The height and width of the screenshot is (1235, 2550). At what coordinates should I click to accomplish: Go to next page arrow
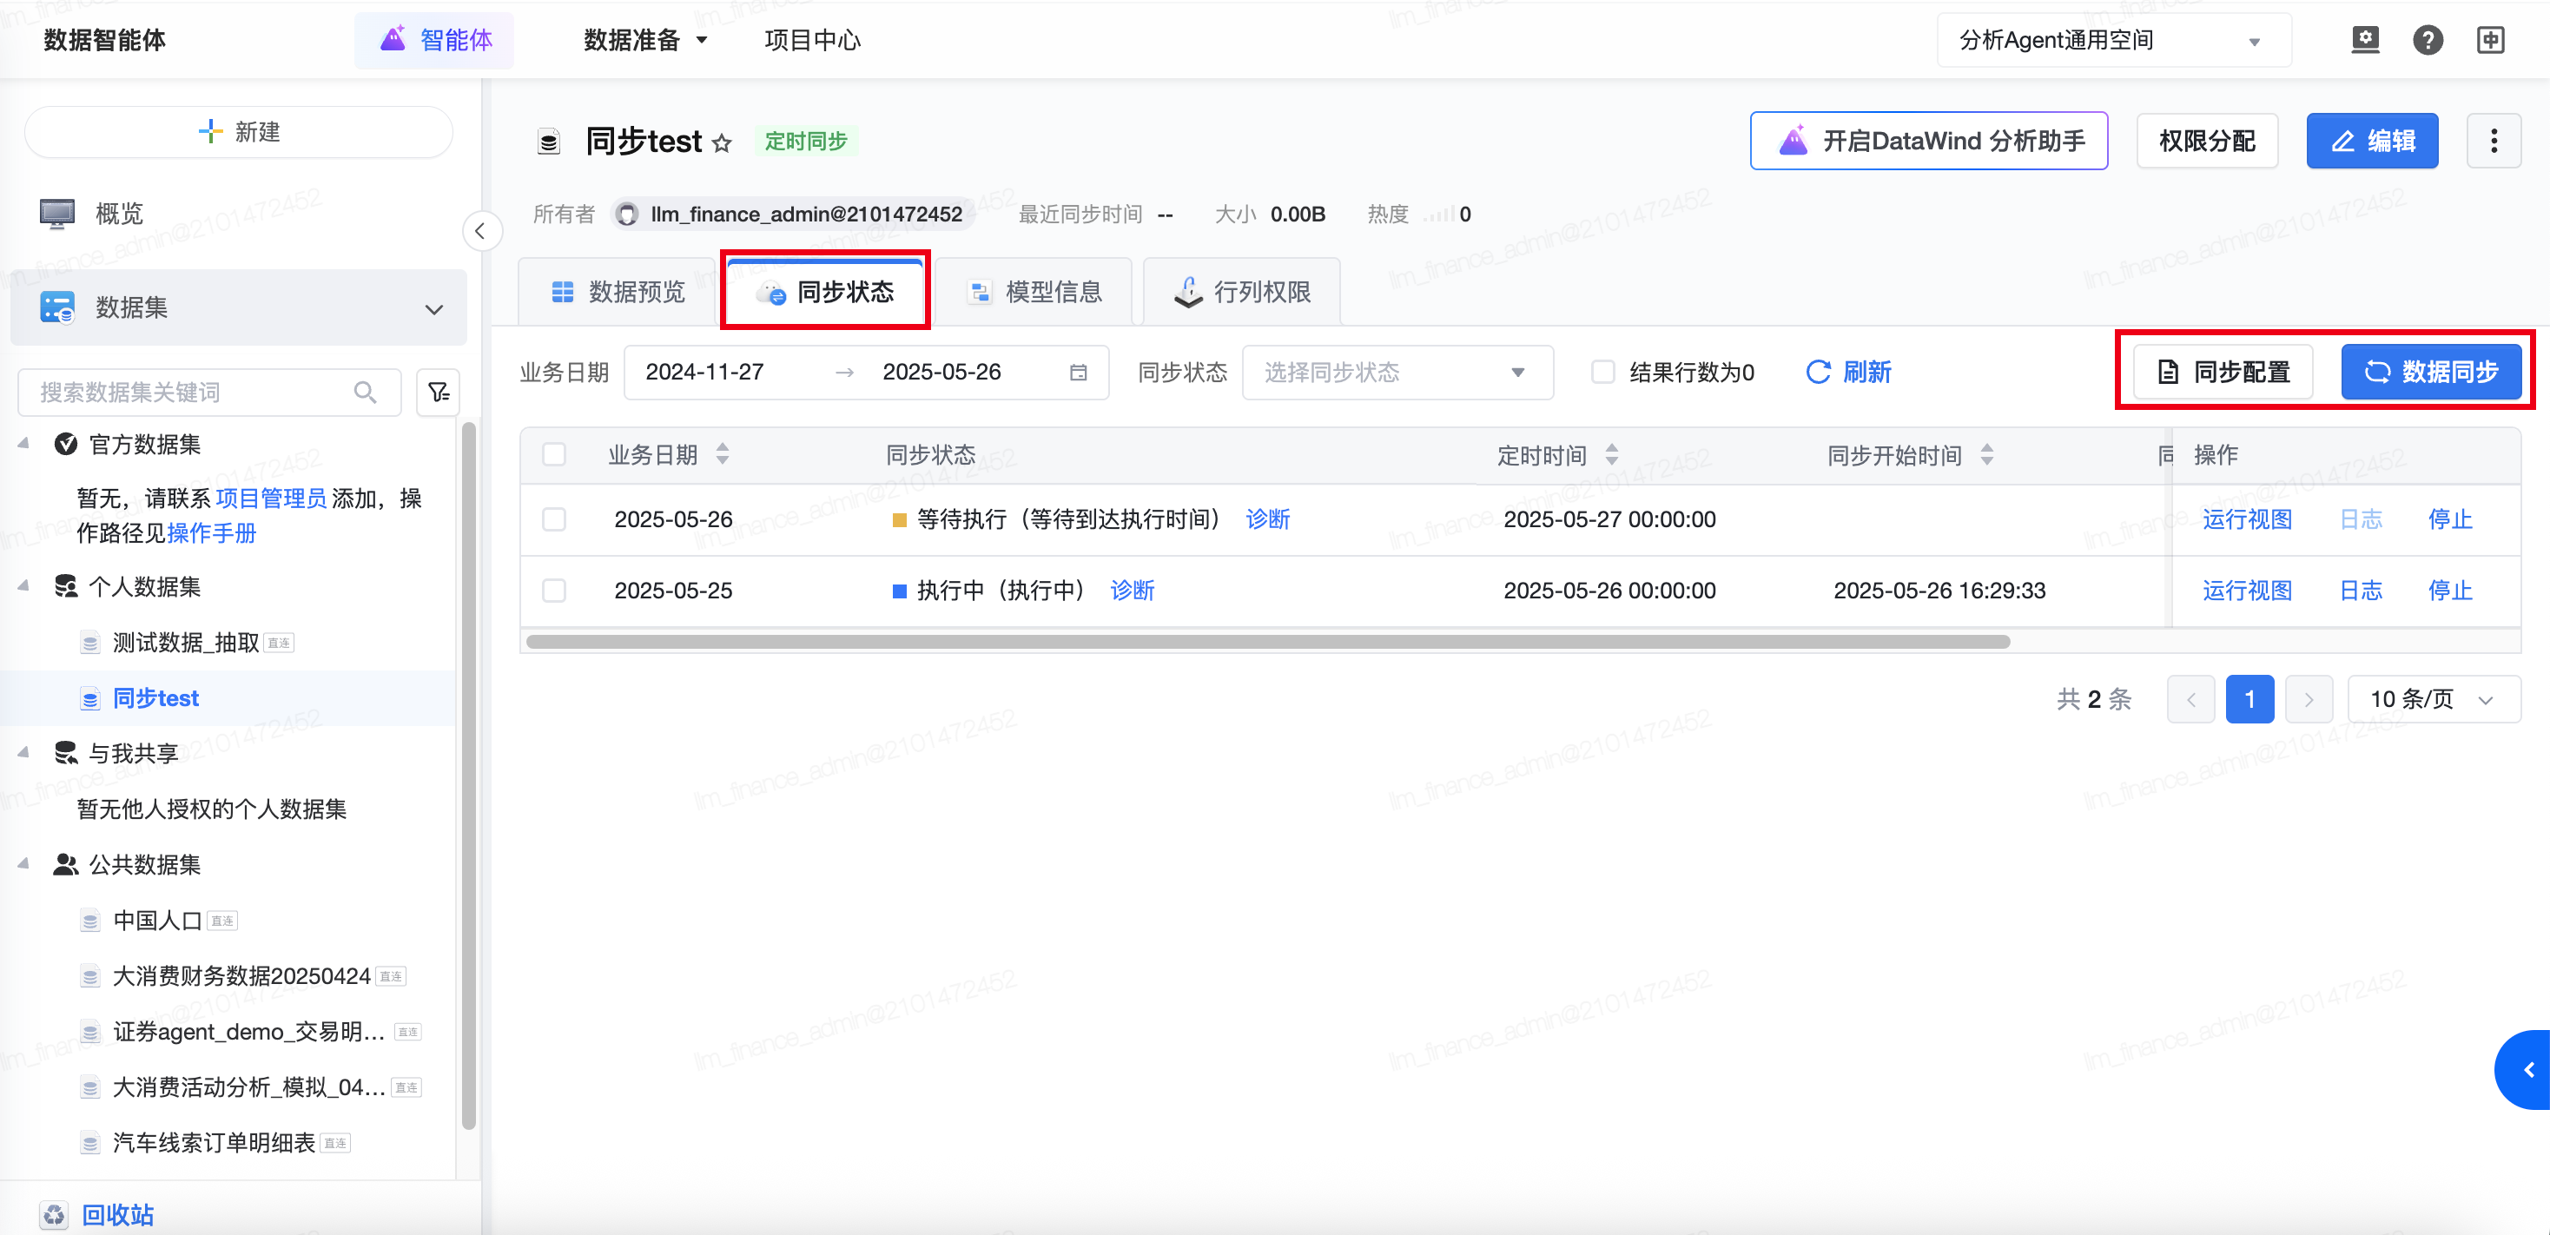(x=2309, y=700)
